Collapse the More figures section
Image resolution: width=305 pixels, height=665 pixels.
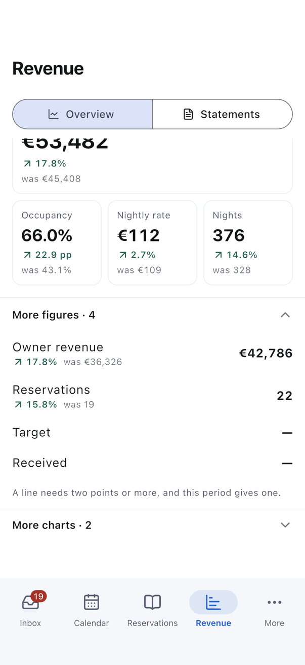(152, 315)
